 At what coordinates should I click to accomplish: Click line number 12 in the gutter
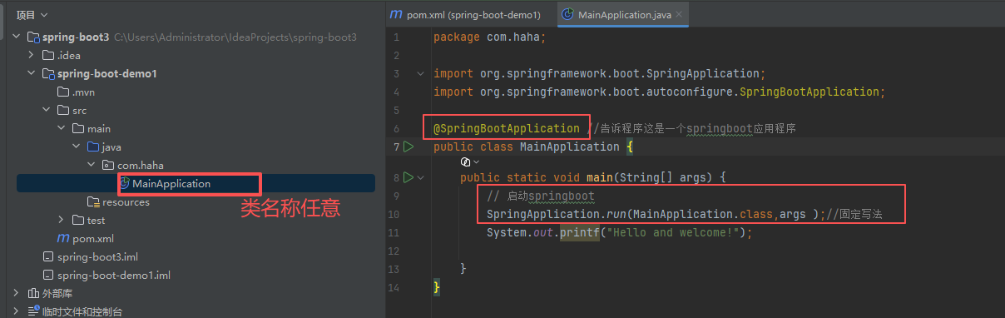(394, 251)
